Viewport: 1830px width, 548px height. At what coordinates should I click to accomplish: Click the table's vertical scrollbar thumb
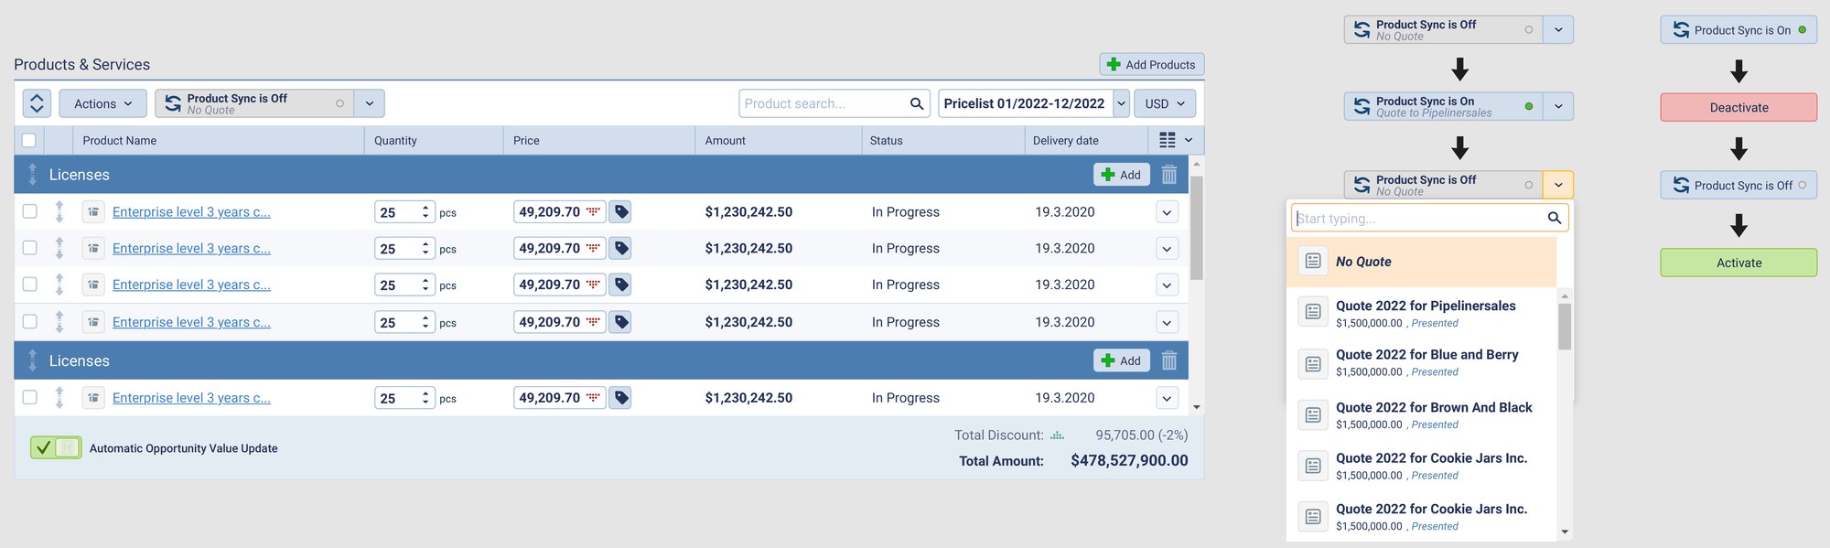pos(1196,228)
